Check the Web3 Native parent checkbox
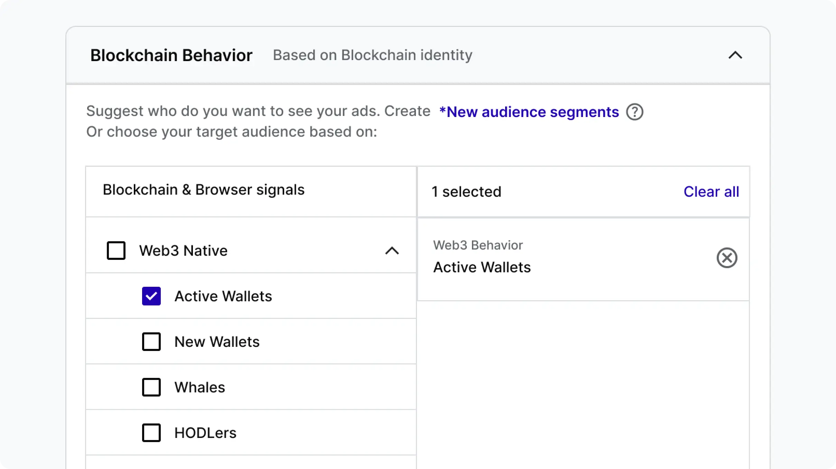 [116, 251]
